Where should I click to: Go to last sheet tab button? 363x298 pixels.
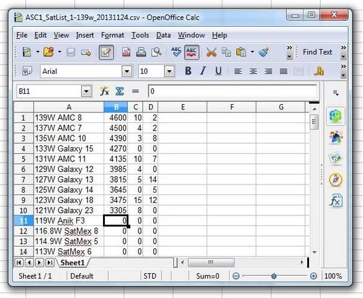(50, 263)
